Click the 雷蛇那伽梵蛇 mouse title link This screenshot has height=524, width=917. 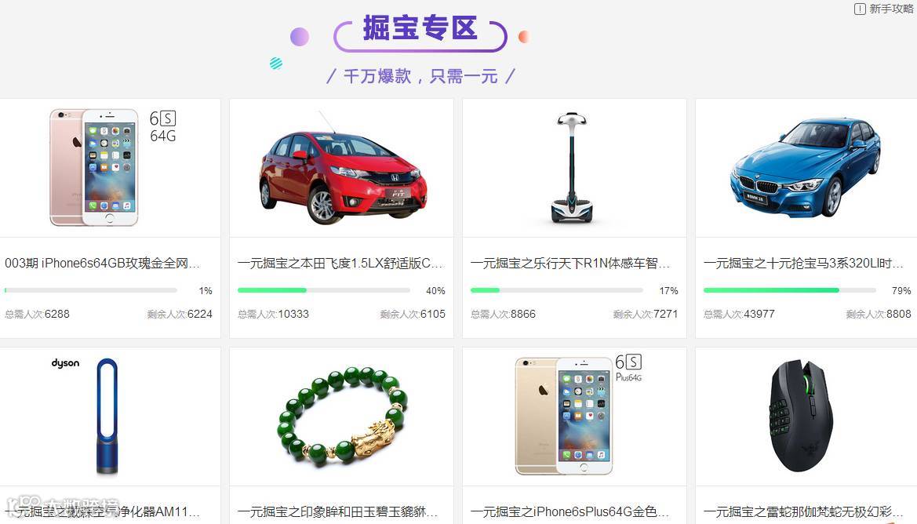pyautogui.click(x=803, y=511)
